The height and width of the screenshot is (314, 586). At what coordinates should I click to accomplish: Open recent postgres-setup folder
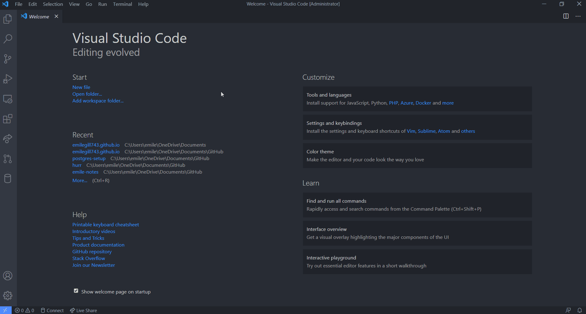pos(89,159)
